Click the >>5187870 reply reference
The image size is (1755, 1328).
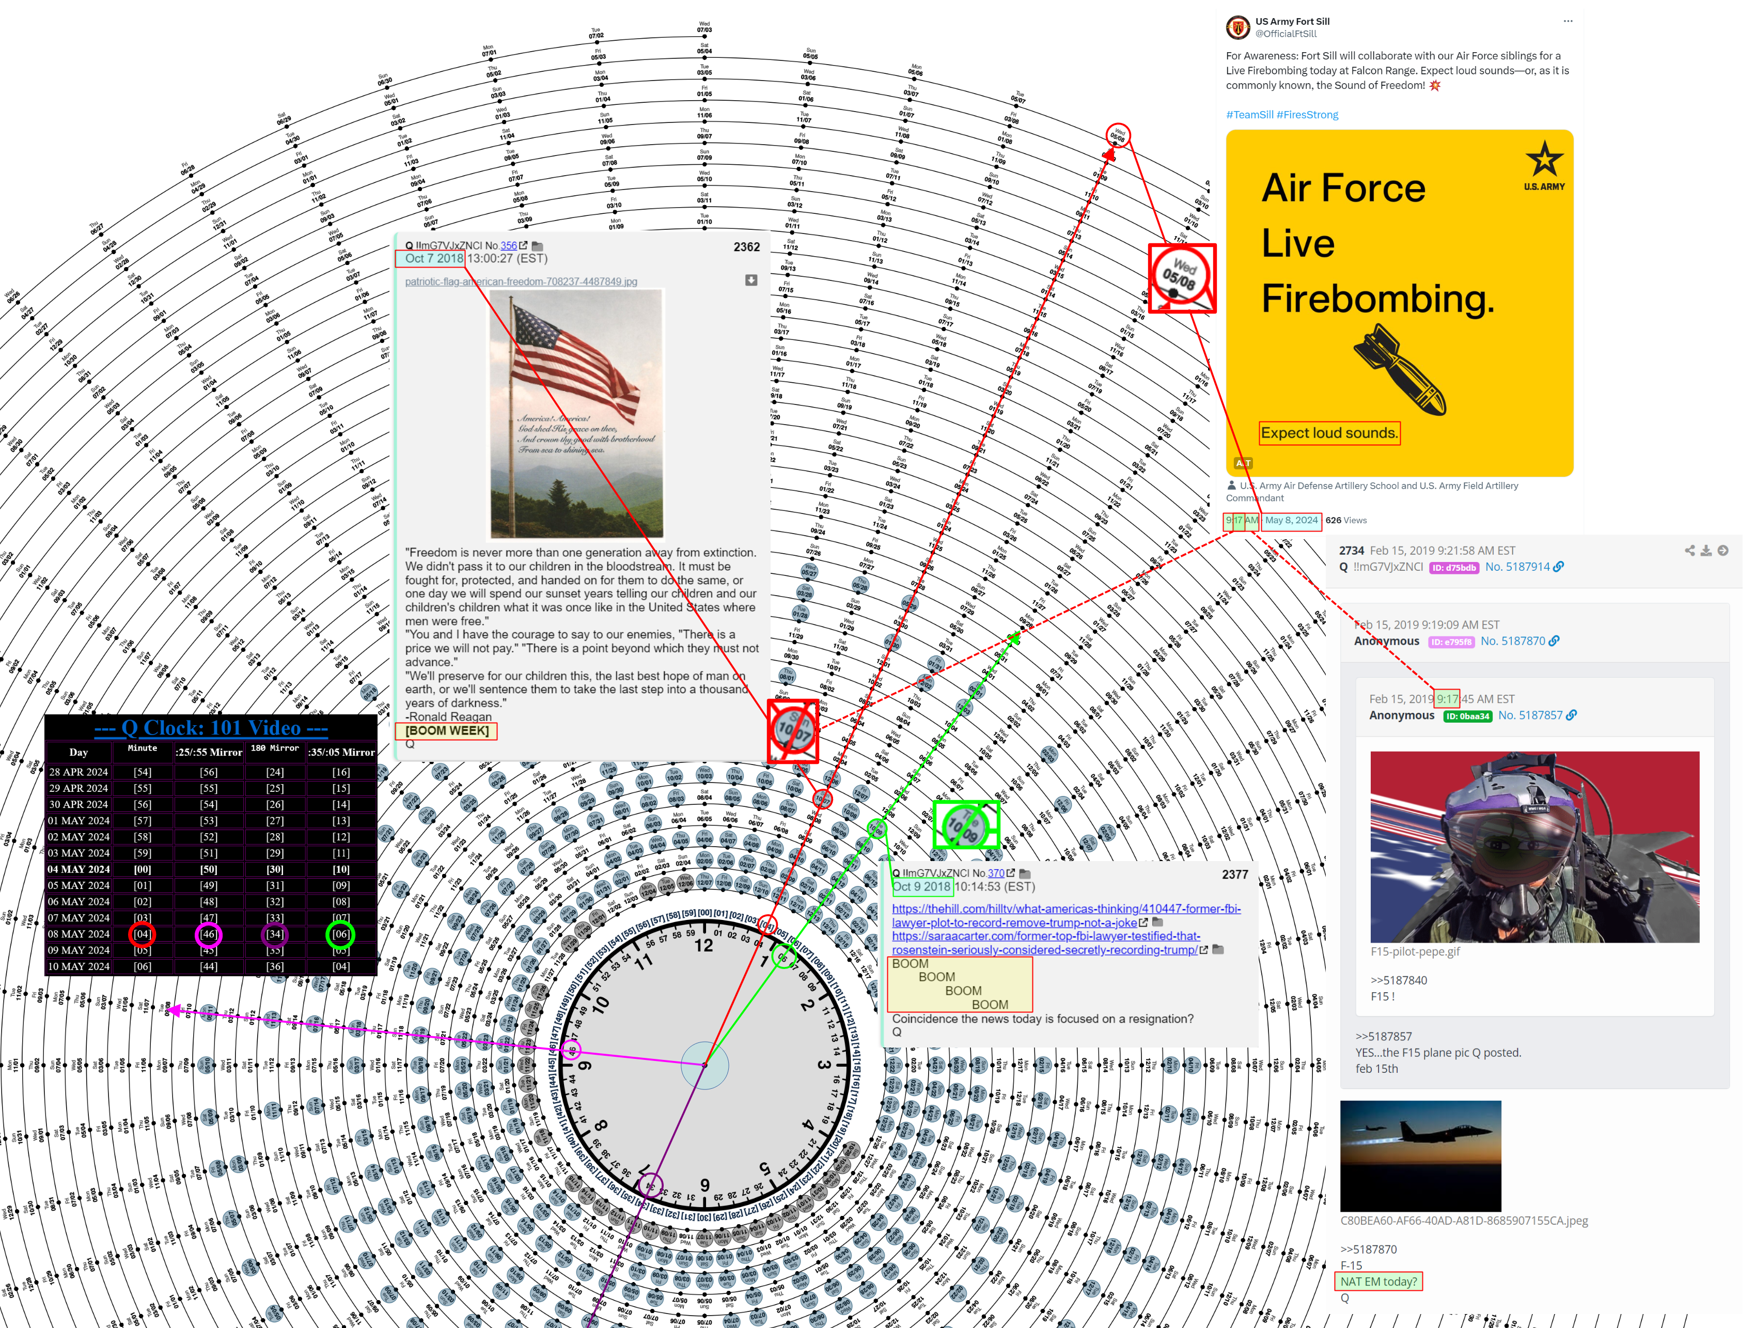1369,1249
